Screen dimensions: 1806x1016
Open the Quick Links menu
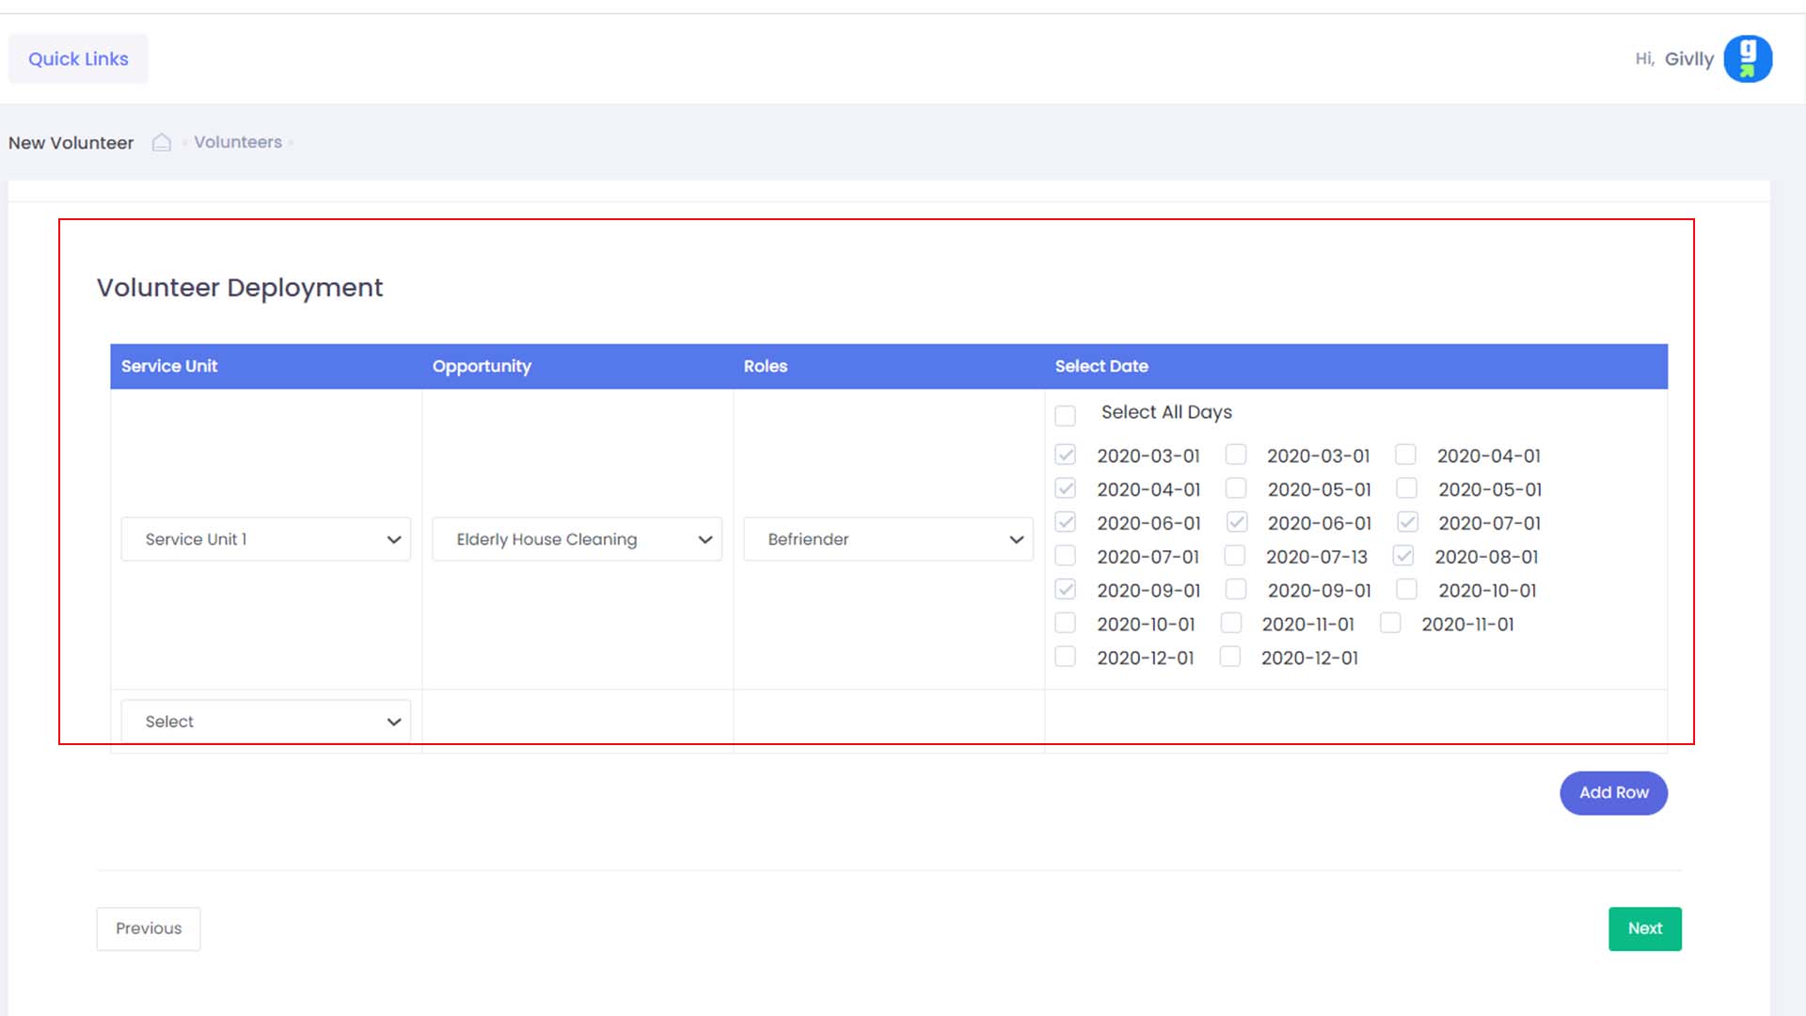(x=78, y=58)
